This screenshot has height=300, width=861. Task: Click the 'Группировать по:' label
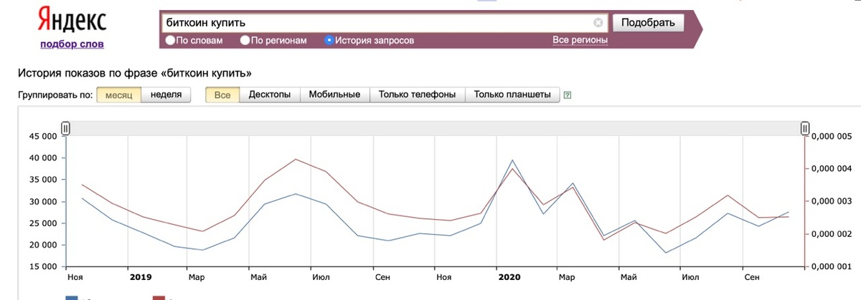pyautogui.click(x=55, y=95)
